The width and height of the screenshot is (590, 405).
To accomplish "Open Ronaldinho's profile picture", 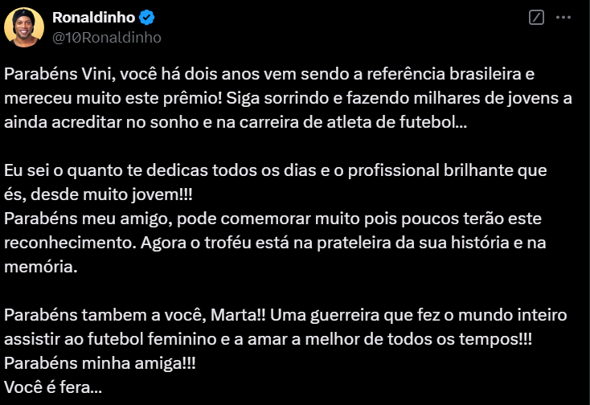I will coord(24,27).
